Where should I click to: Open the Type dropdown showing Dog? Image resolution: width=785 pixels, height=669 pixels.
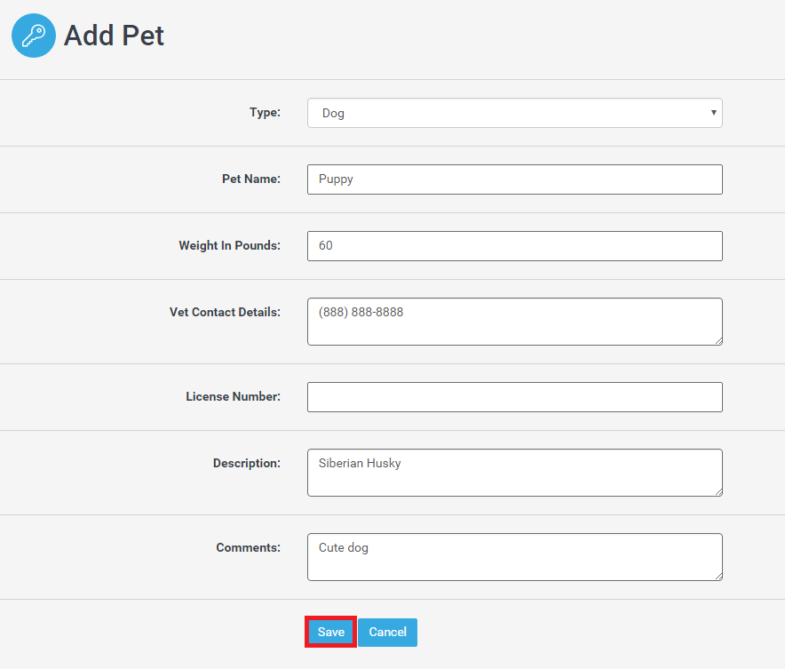pos(514,113)
